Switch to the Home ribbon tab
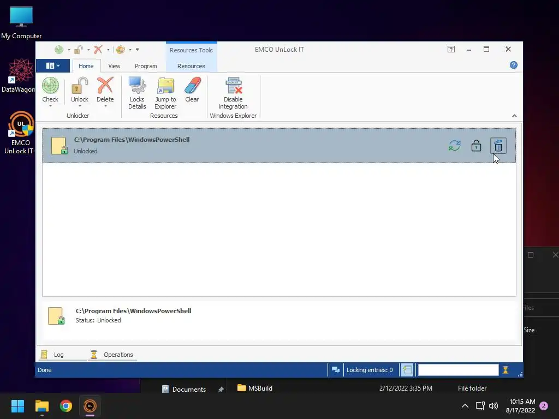Image resolution: width=559 pixels, height=419 pixels. point(86,66)
